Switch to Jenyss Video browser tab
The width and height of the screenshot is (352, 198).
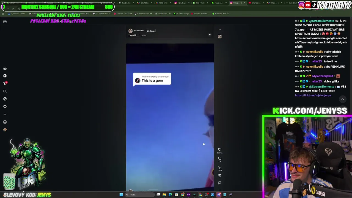point(219,3)
